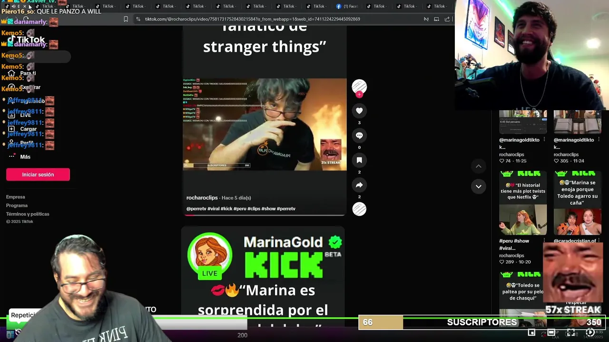Open 'Marina se enoja porque Toledo' video

(x=577, y=203)
